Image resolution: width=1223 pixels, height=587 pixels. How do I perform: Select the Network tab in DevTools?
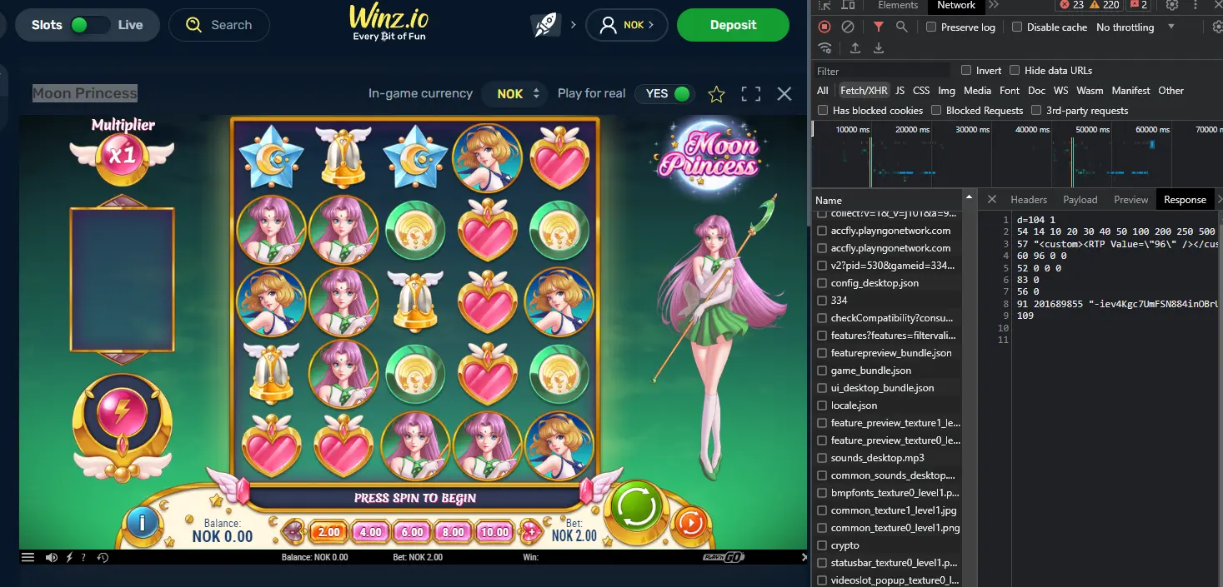pyautogui.click(x=956, y=5)
